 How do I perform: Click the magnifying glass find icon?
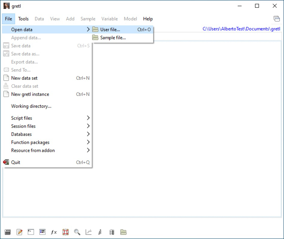point(77,232)
